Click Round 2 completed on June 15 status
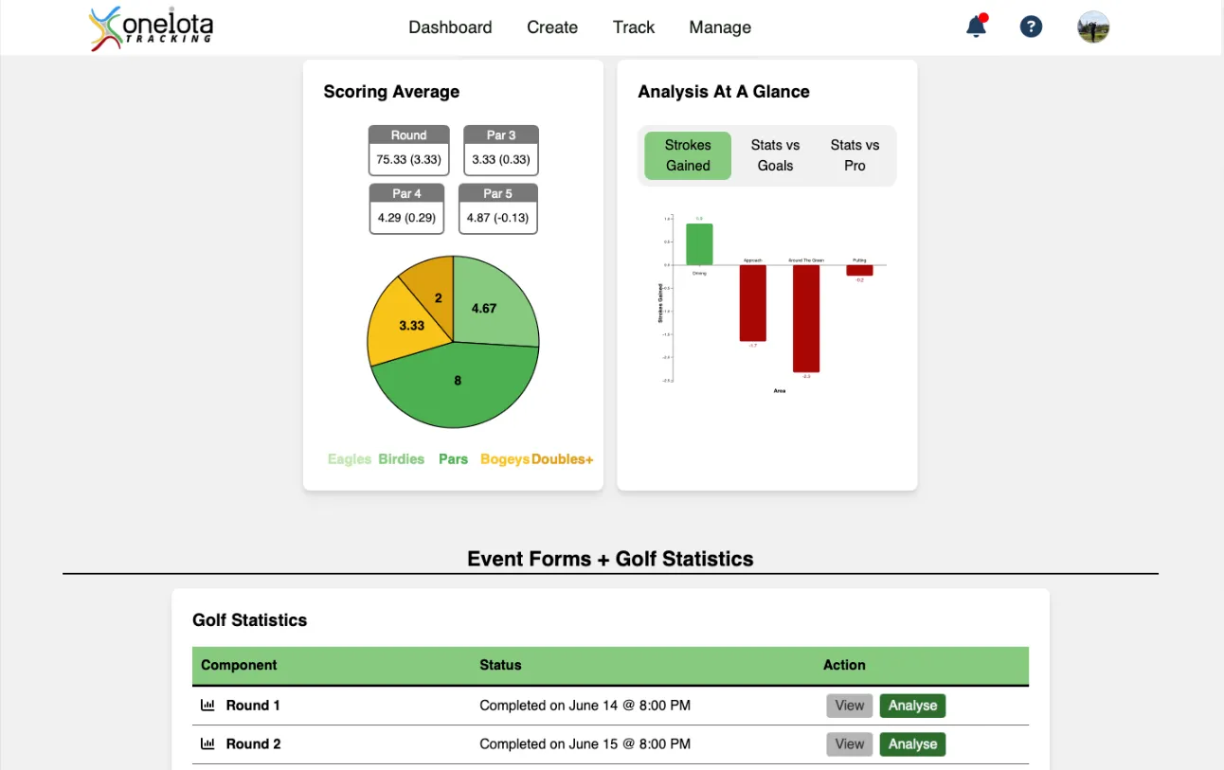Screen dimensions: 1224x770 (585, 744)
